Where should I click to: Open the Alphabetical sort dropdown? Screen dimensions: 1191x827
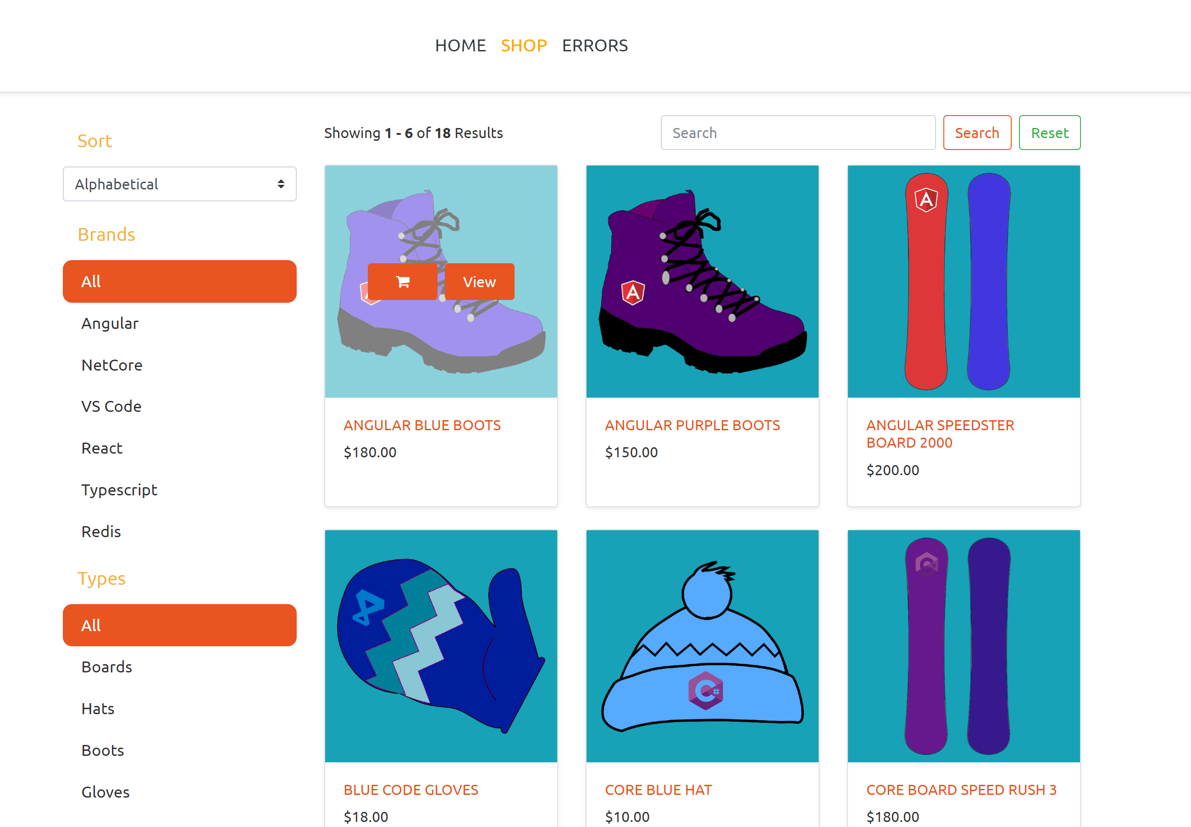179,184
